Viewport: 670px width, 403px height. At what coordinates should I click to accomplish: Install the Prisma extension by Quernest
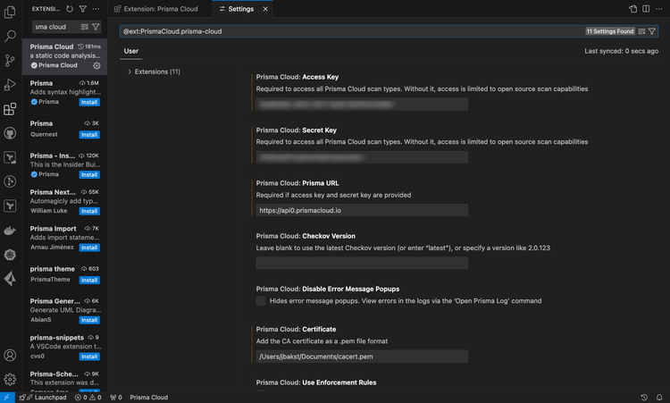coord(89,135)
